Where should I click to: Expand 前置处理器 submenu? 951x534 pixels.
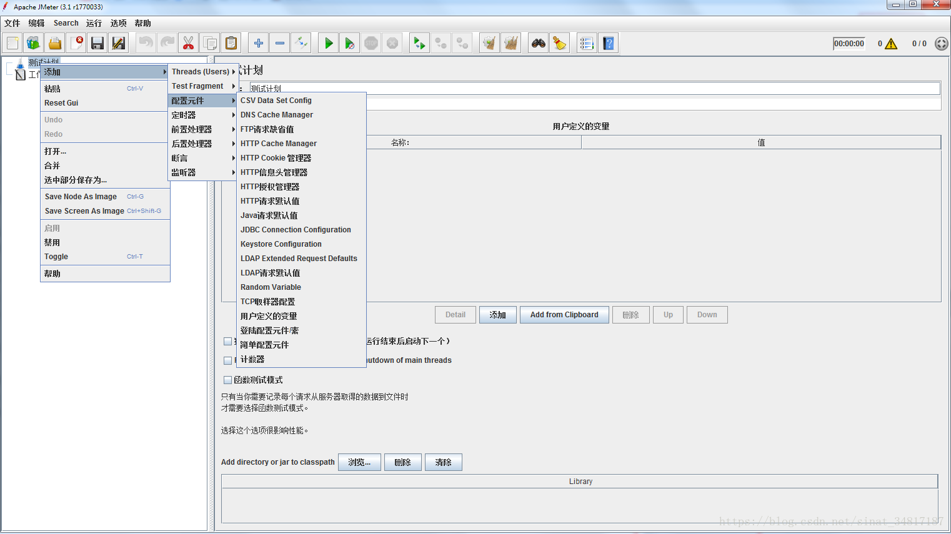203,129
